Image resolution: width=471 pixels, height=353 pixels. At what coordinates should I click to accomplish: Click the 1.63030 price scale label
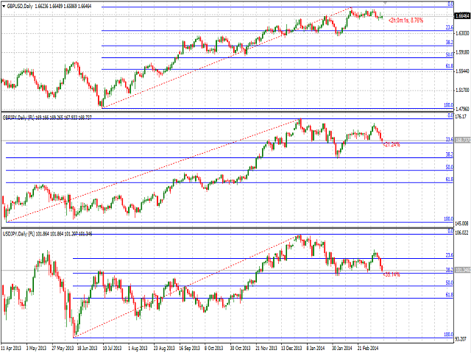pos(462,33)
